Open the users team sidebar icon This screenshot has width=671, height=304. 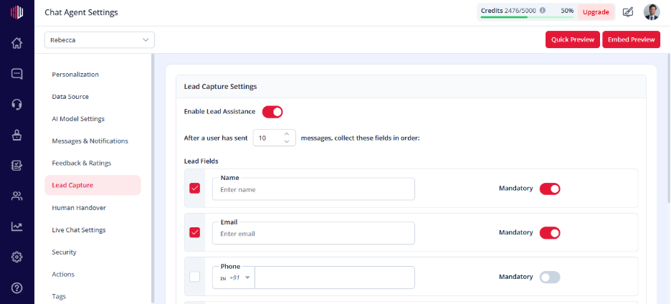point(16,196)
